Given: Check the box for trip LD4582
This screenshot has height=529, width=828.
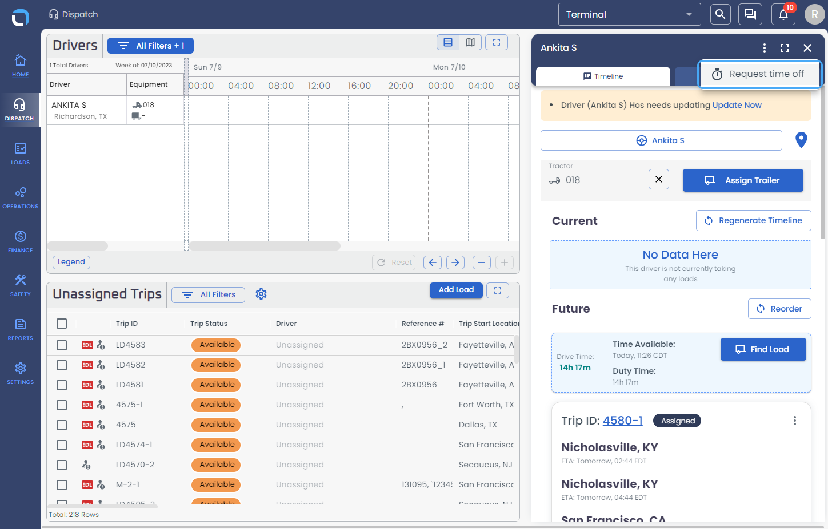Looking at the screenshot, I should pos(62,365).
